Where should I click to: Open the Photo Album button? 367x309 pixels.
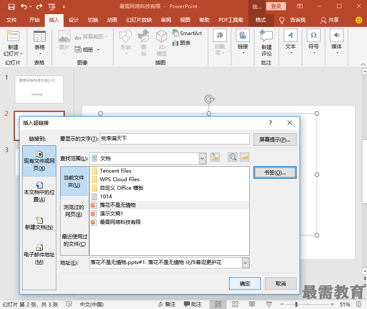84,50
